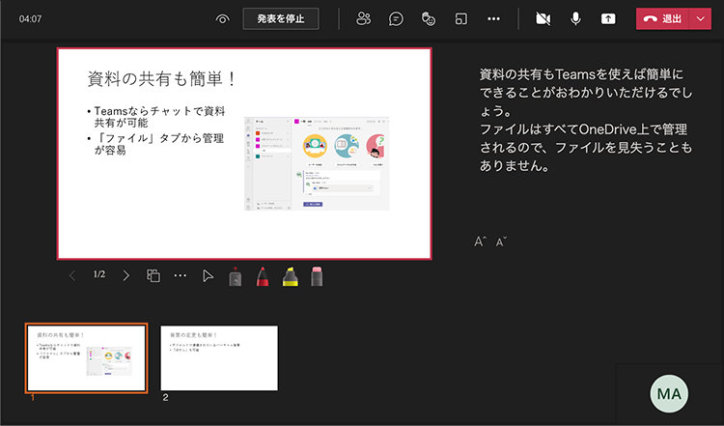Select the red pen tool
The image size is (724, 426).
pos(263,276)
